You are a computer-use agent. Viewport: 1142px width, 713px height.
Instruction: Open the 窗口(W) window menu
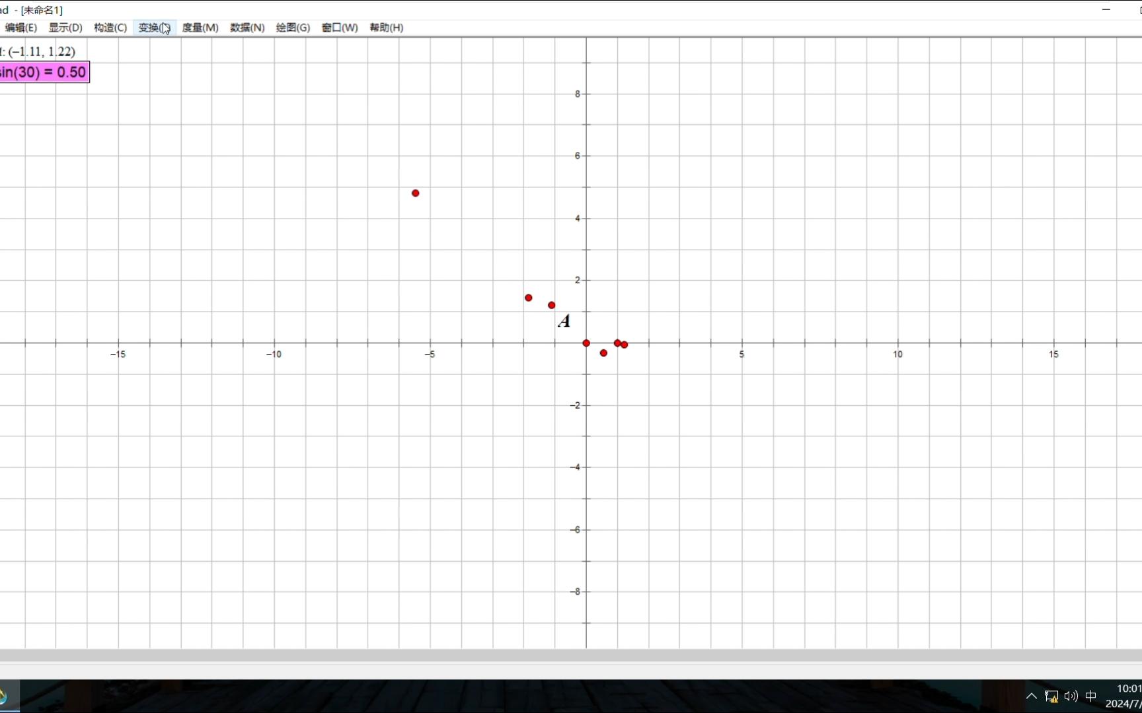340,28
